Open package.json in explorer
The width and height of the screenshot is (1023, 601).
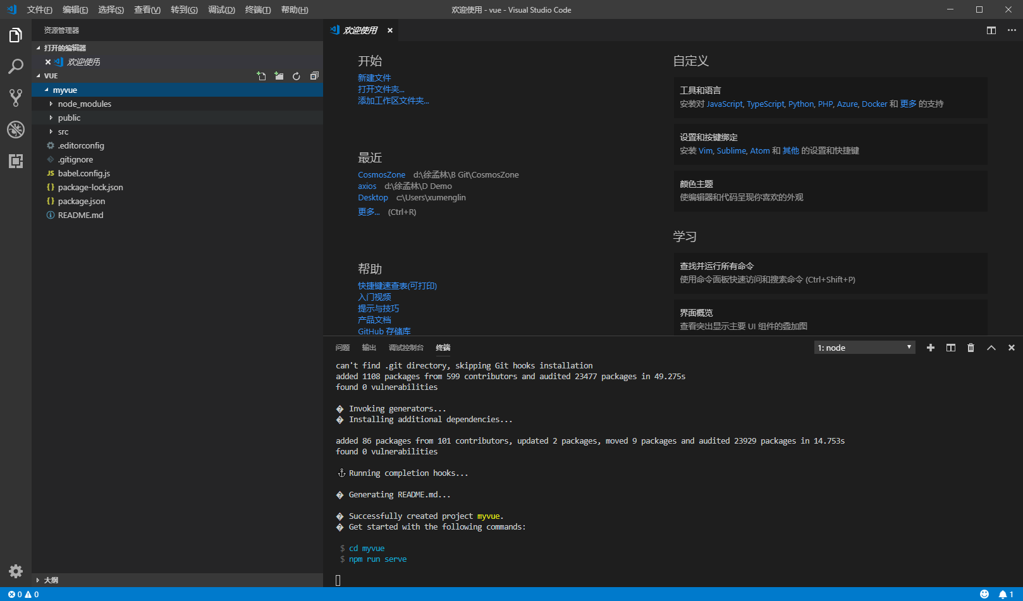pyautogui.click(x=177, y=201)
